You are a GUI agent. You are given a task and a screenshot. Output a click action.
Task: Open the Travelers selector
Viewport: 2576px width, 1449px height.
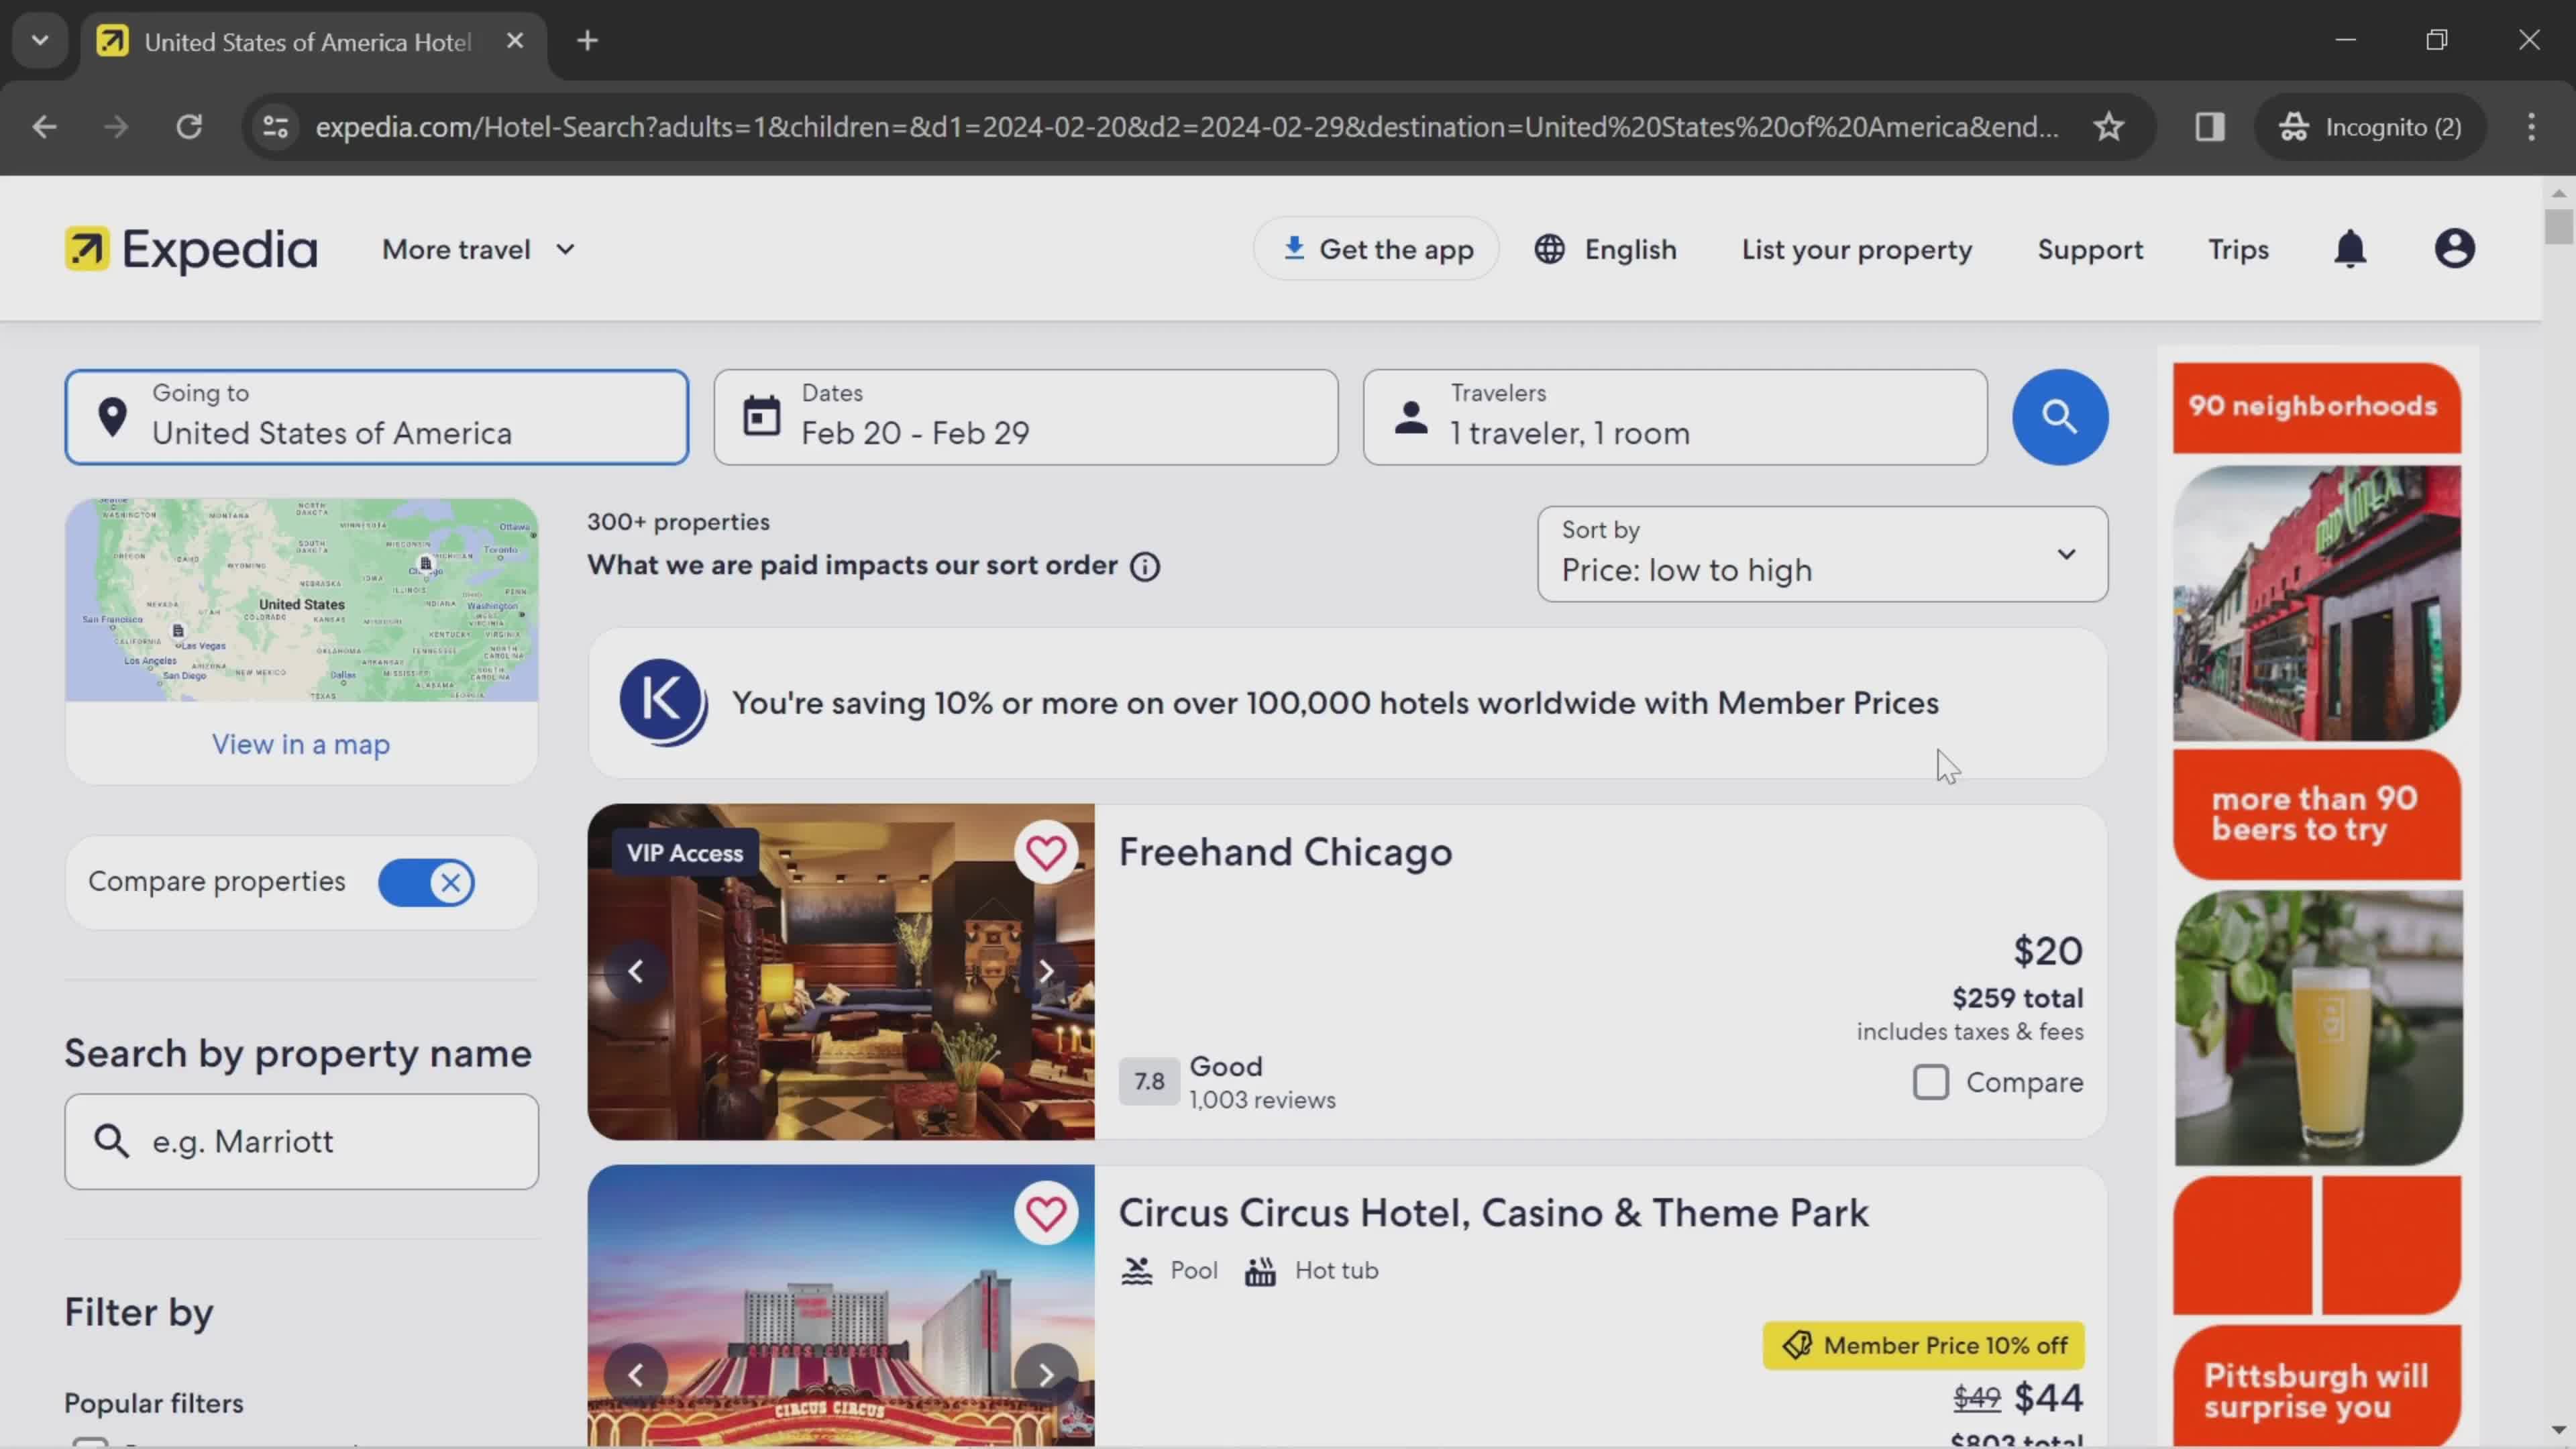point(1675,417)
